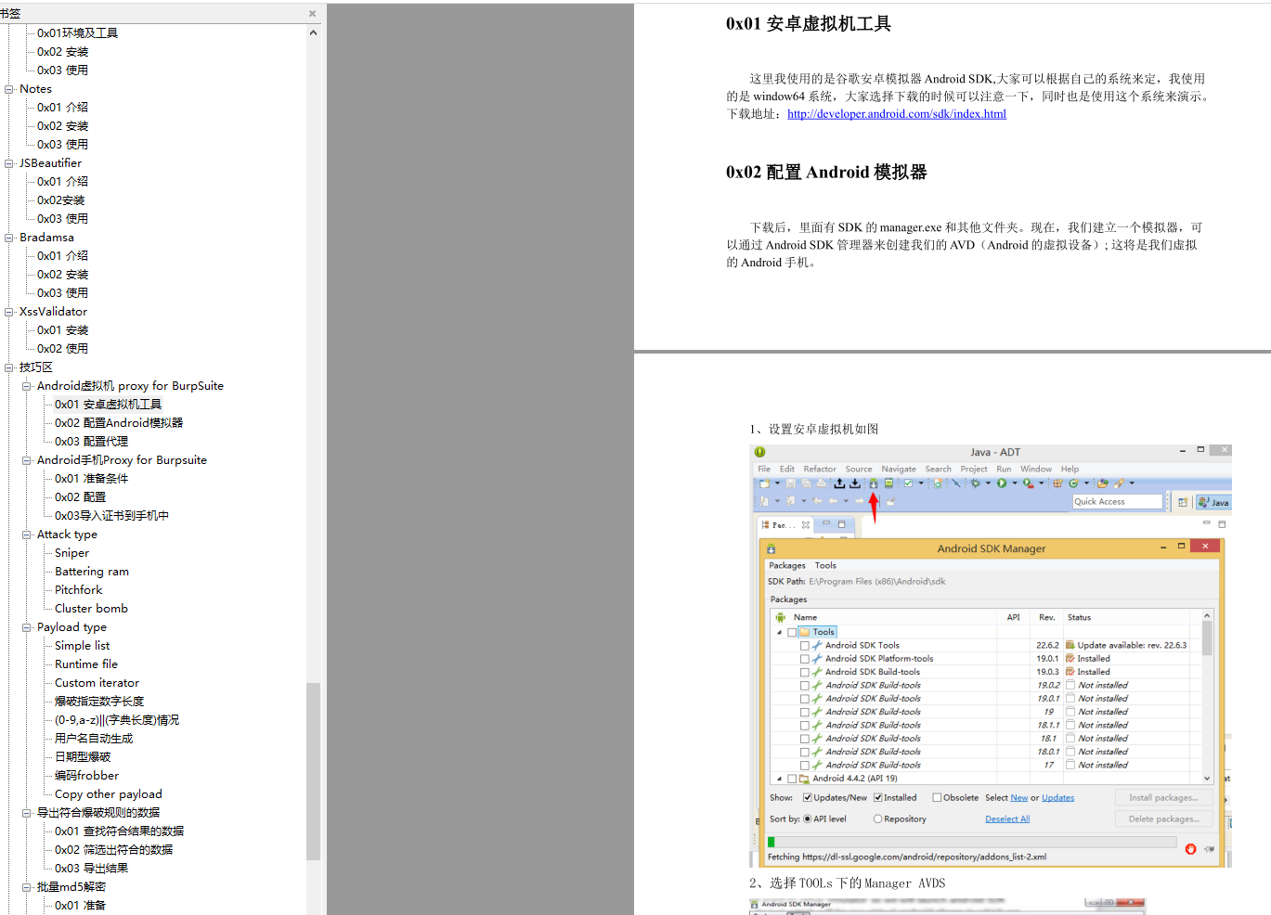Collapse the Bradamsa bookmark node
The image size is (1271, 915).
9,238
